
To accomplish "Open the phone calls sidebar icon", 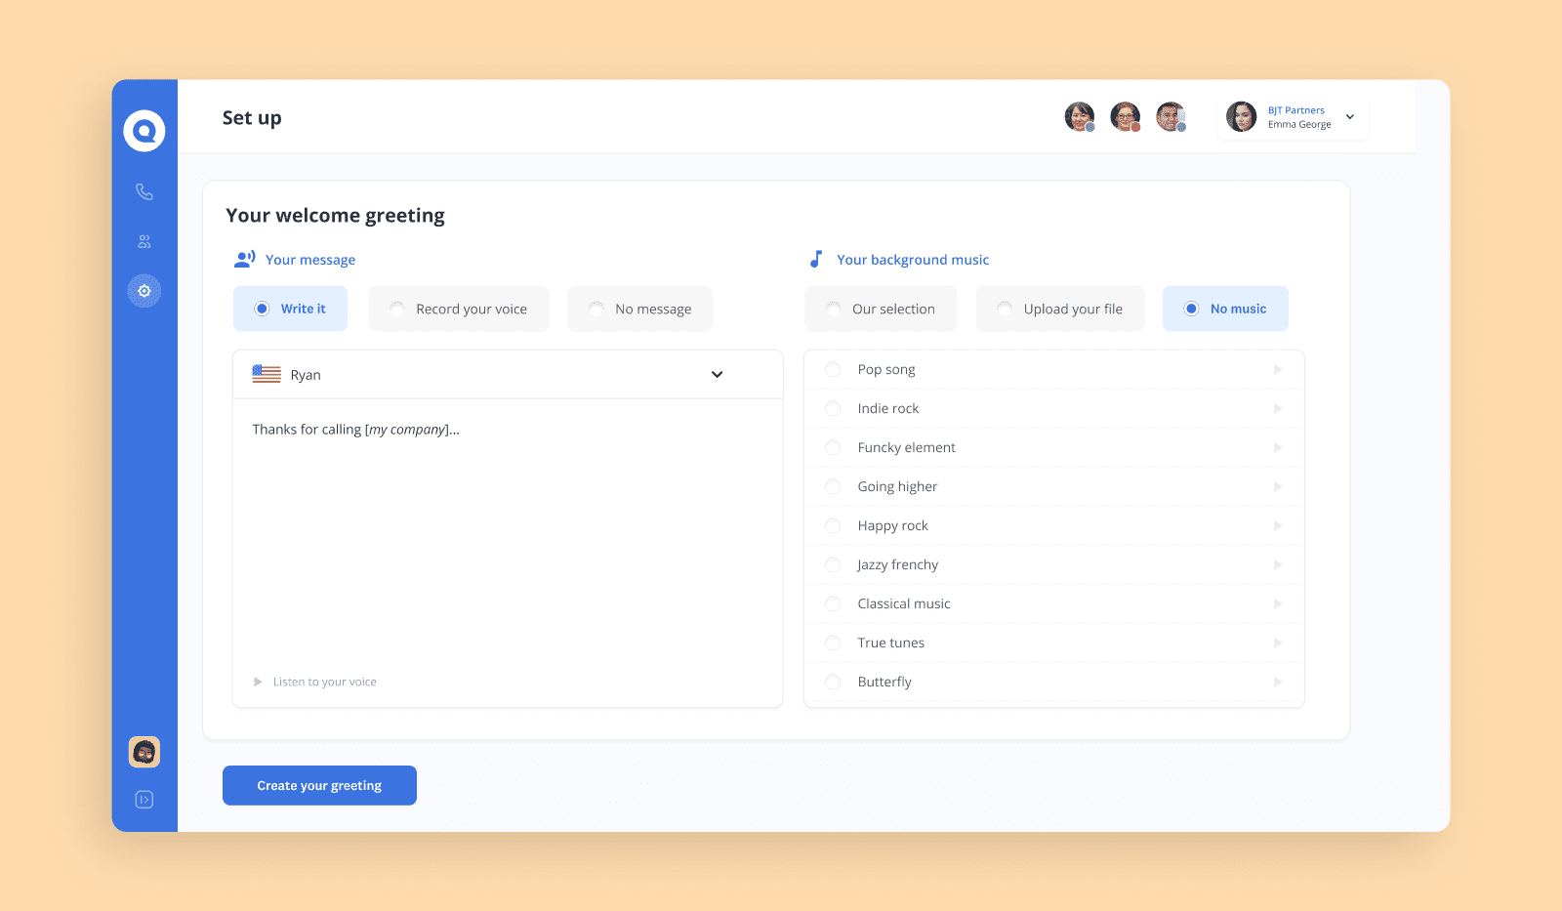I will point(144,192).
